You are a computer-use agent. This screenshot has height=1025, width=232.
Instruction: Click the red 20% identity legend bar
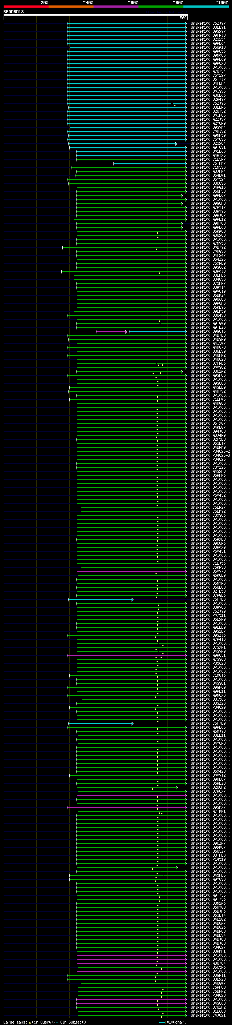26,7
